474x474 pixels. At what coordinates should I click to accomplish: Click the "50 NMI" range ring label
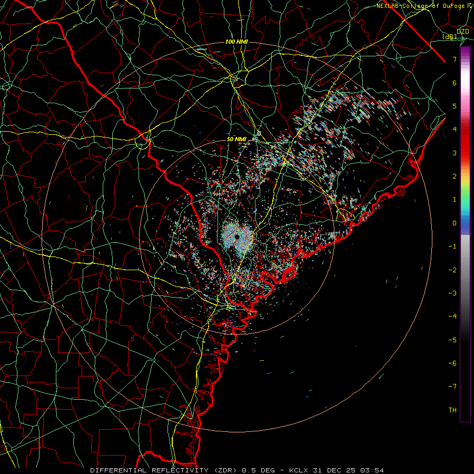(x=236, y=140)
